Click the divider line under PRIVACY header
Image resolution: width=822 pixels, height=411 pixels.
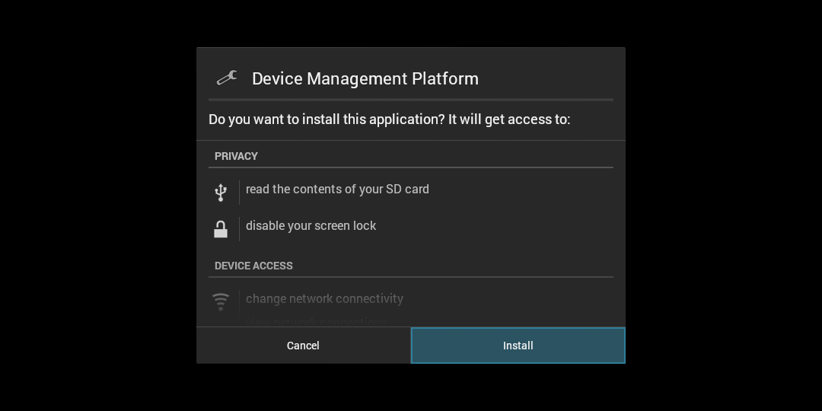pos(411,167)
